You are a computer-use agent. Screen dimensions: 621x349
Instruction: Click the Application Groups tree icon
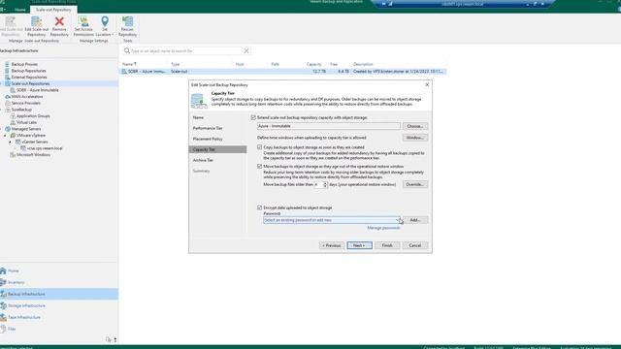(x=13, y=116)
